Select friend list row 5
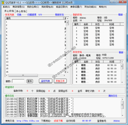The width and height of the screenshot is (128, 125). [x=36, y=35]
